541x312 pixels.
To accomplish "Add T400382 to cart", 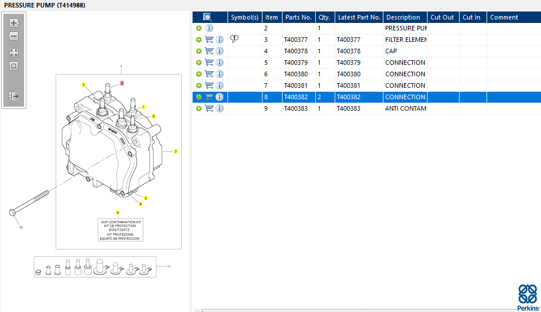I will pyautogui.click(x=209, y=96).
